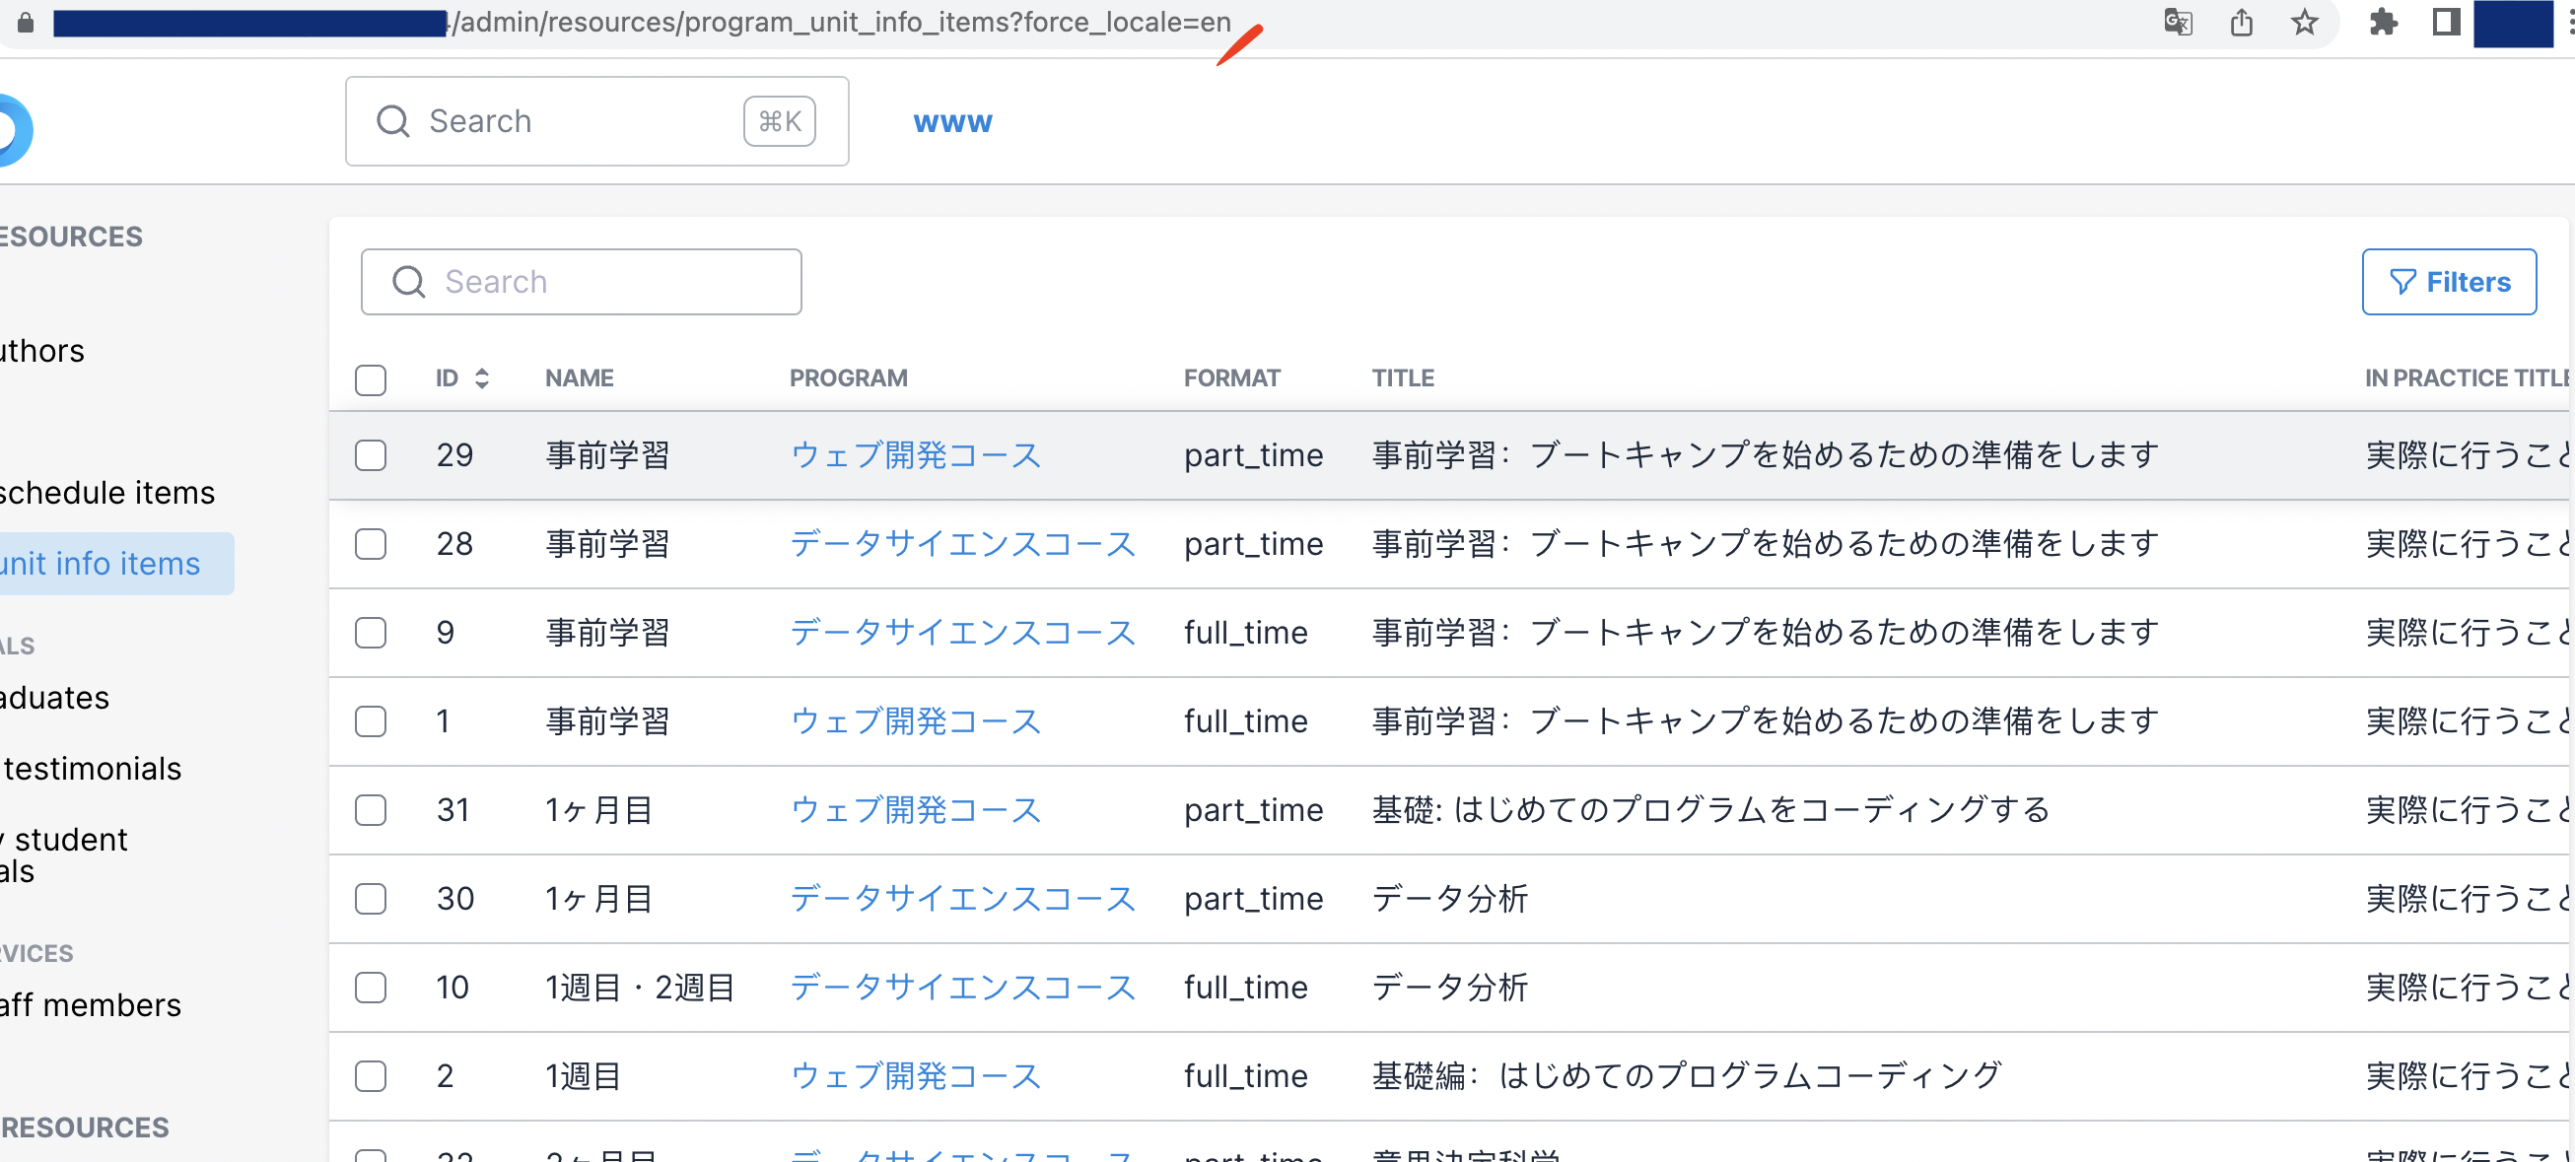Open testimonials in the sidebar
Image resolution: width=2575 pixels, height=1162 pixels.
tap(92, 769)
